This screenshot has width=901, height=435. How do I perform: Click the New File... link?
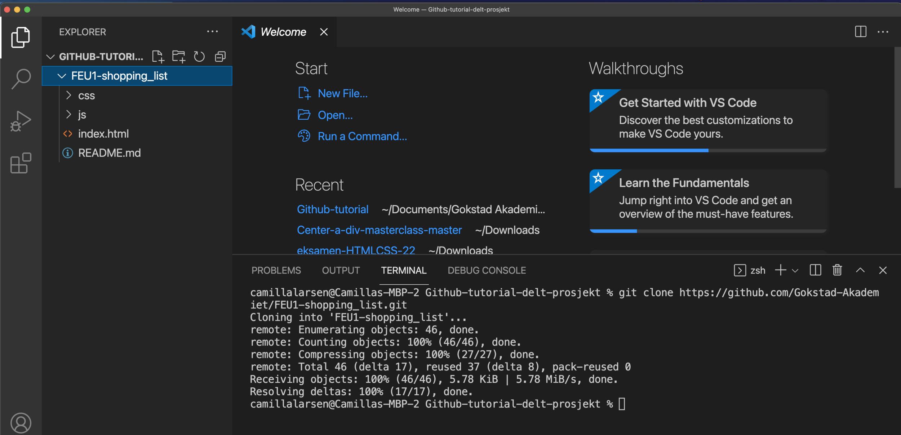pyautogui.click(x=342, y=93)
